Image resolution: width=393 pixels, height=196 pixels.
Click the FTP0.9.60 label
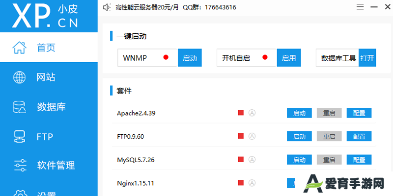130,137
